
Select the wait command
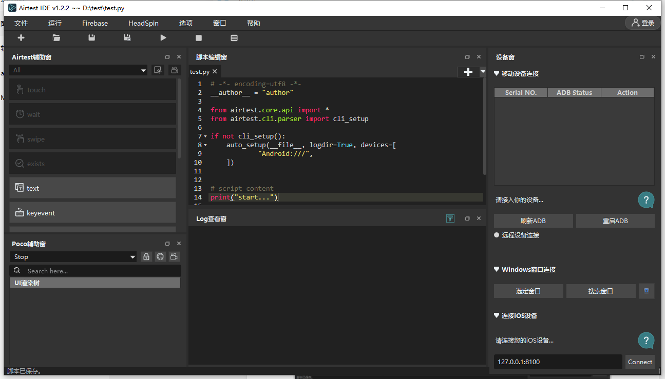(x=92, y=114)
